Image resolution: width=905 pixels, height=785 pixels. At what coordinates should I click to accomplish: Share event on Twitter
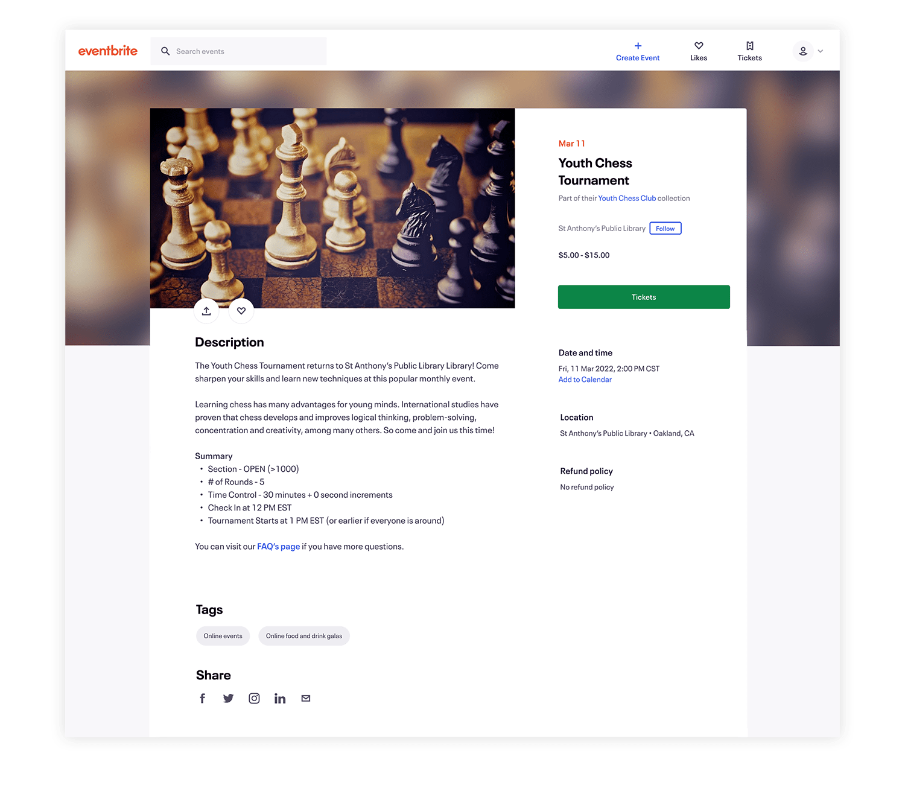[x=228, y=698]
